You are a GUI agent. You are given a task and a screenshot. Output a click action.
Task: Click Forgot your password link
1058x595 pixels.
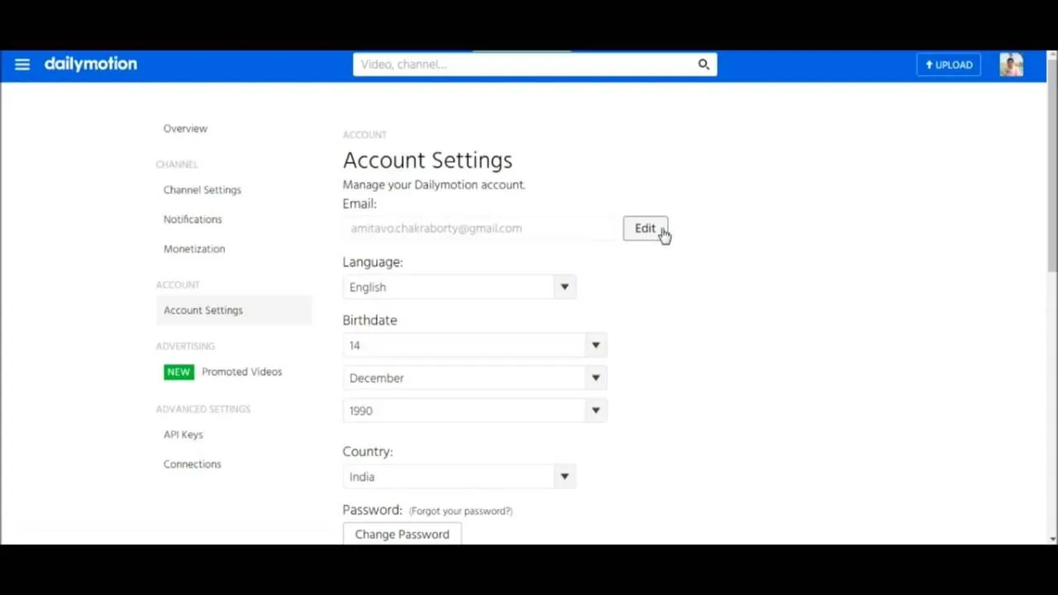(460, 511)
